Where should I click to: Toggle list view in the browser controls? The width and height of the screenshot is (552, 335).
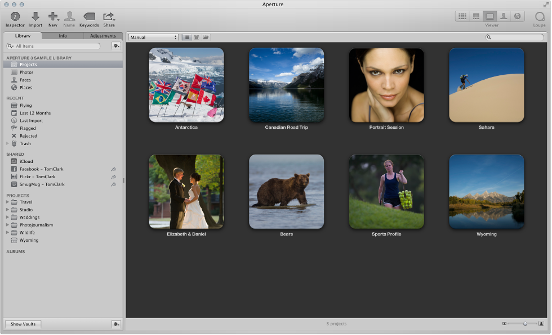click(x=186, y=37)
